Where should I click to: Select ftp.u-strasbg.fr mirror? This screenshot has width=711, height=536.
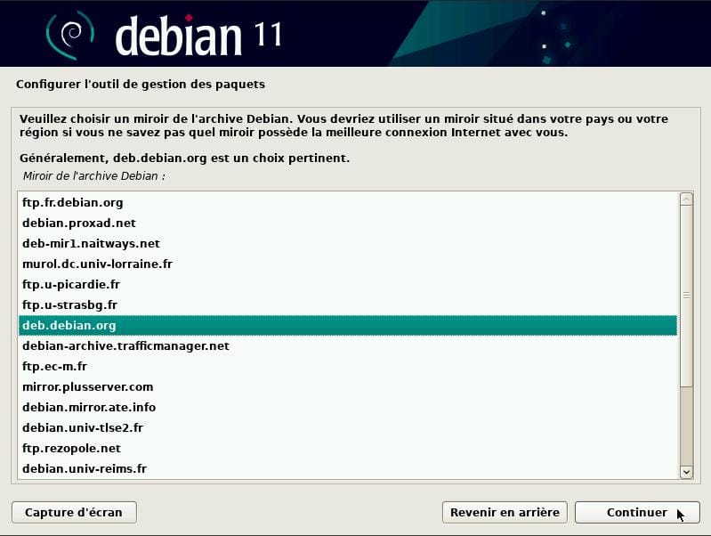pos(348,305)
